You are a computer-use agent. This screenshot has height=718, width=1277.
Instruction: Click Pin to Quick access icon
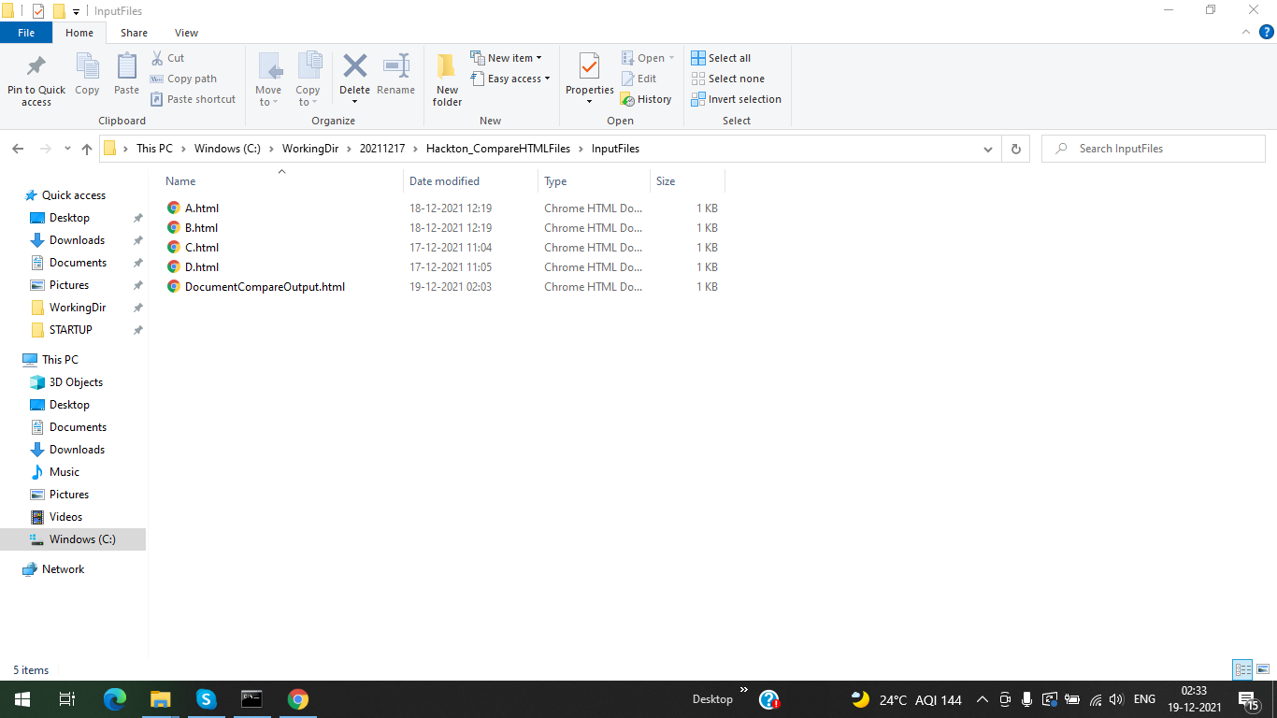(x=36, y=66)
